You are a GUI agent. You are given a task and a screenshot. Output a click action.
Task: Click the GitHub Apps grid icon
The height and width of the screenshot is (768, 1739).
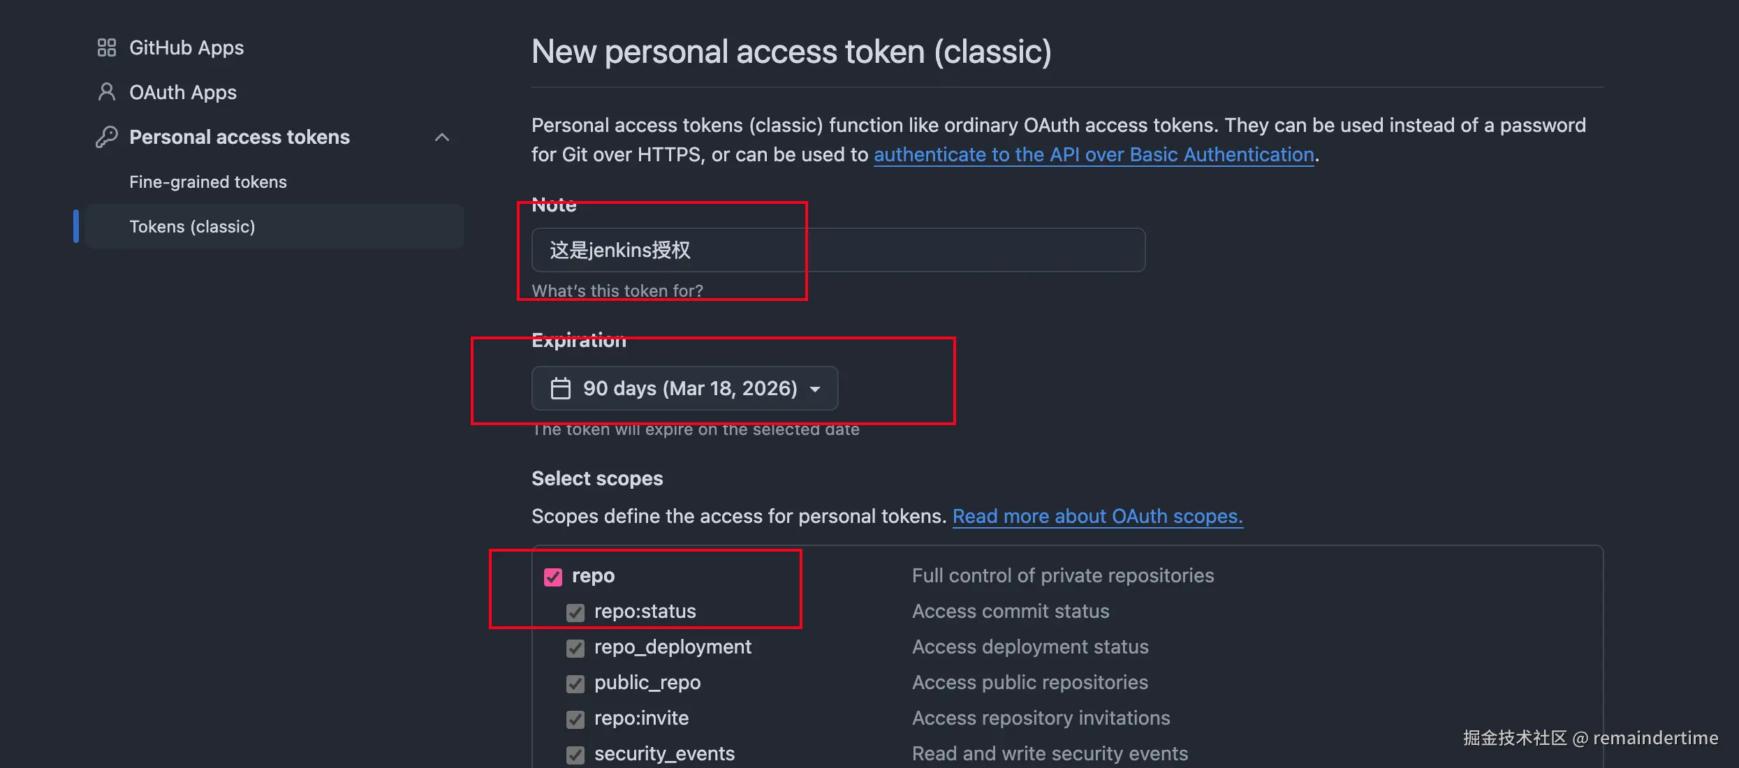click(106, 47)
